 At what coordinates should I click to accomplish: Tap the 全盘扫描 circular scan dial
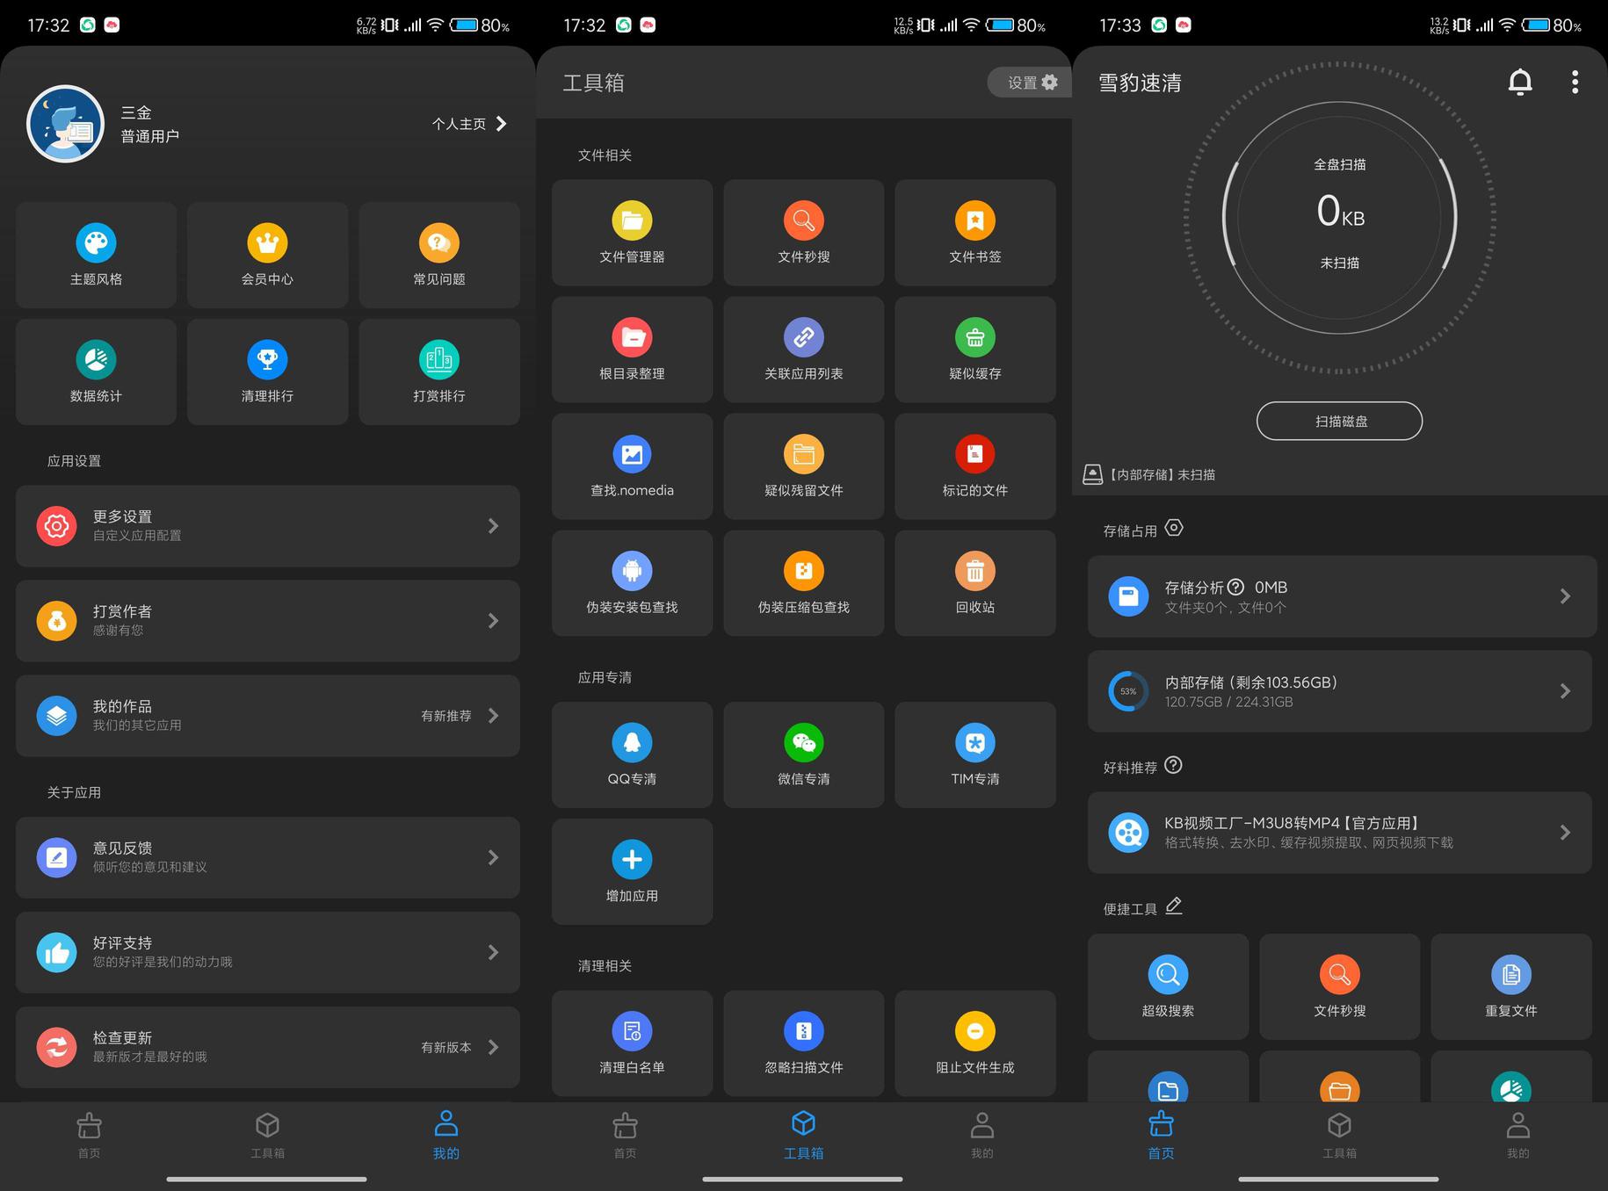[1339, 217]
